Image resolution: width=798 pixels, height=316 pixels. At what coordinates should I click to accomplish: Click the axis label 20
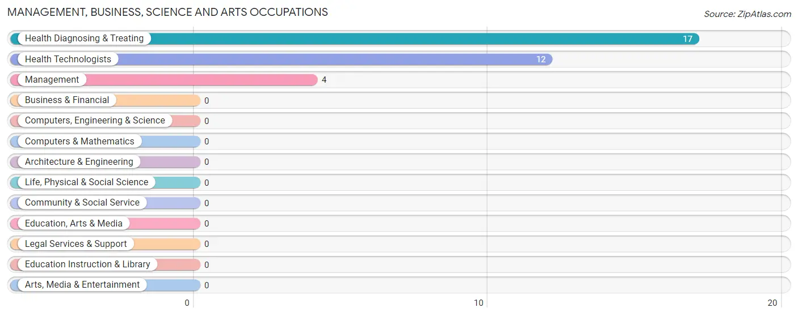[x=772, y=303]
